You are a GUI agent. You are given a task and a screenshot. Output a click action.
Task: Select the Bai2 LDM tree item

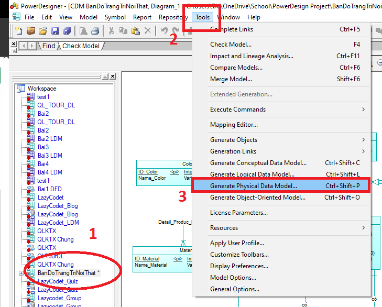pyautogui.click(x=50, y=139)
